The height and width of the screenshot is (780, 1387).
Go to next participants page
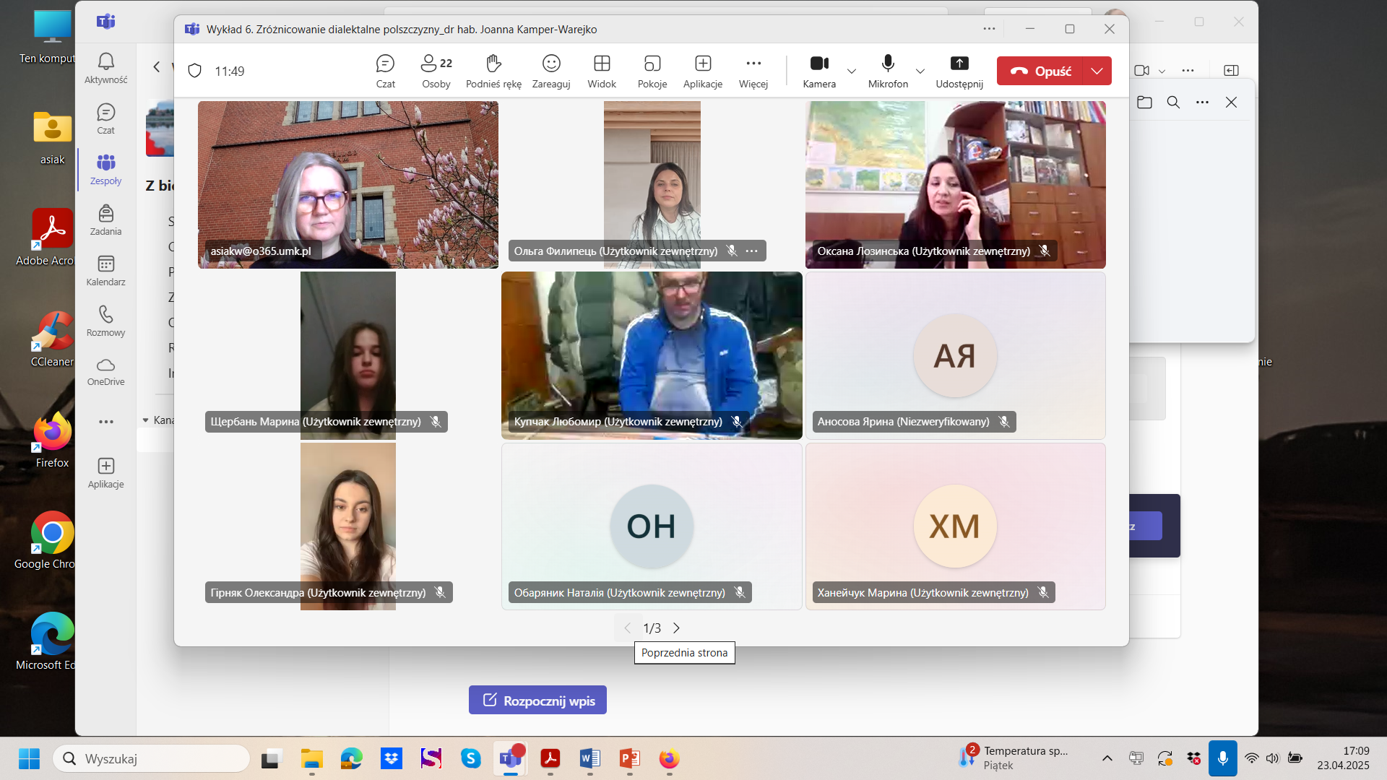coord(677,628)
